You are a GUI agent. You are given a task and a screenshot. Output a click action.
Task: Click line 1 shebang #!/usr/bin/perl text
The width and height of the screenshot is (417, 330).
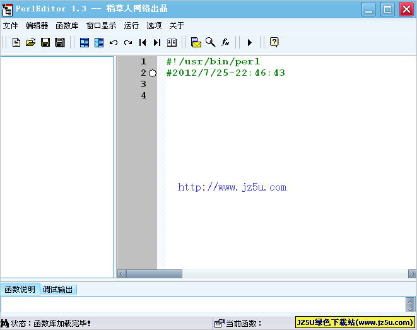[213, 62]
